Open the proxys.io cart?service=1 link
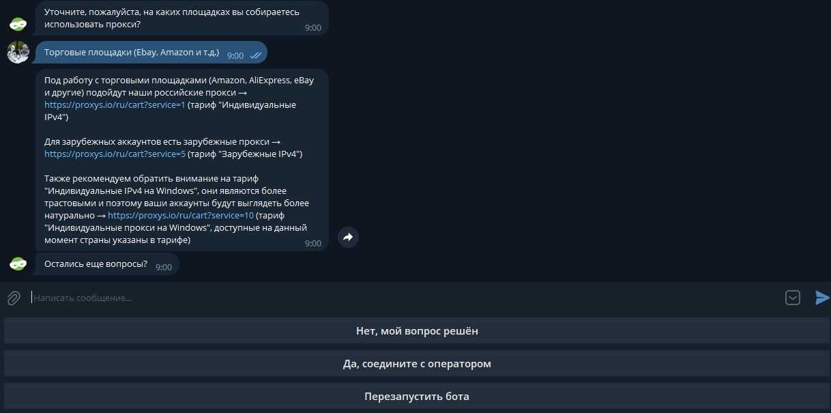The width and height of the screenshot is (831, 413). [x=115, y=105]
